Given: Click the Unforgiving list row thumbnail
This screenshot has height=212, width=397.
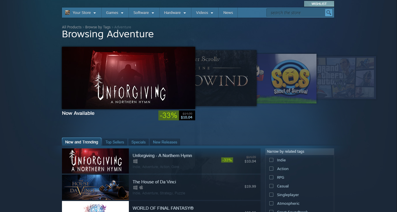Looking at the screenshot, I should point(95,161).
